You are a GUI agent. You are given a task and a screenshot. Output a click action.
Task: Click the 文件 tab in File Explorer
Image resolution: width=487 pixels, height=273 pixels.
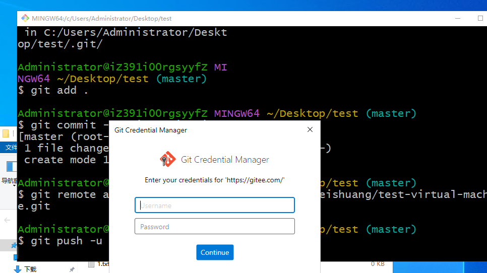(x=11, y=148)
